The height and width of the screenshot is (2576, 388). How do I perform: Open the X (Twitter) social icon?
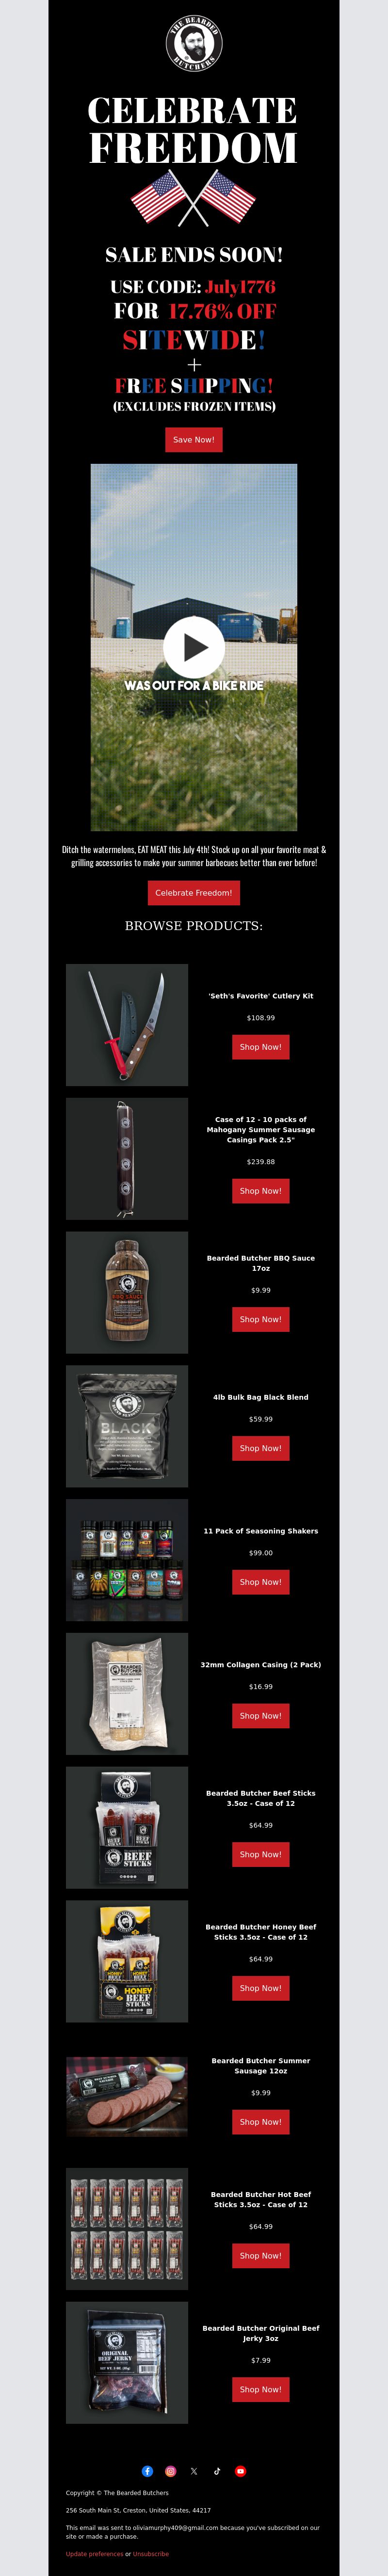click(x=194, y=2470)
